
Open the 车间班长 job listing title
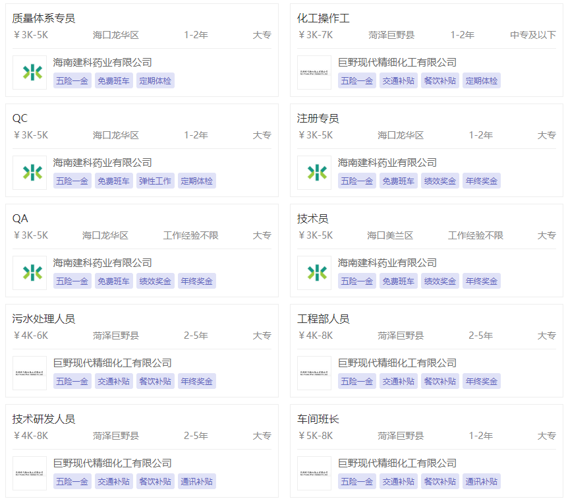318,419
